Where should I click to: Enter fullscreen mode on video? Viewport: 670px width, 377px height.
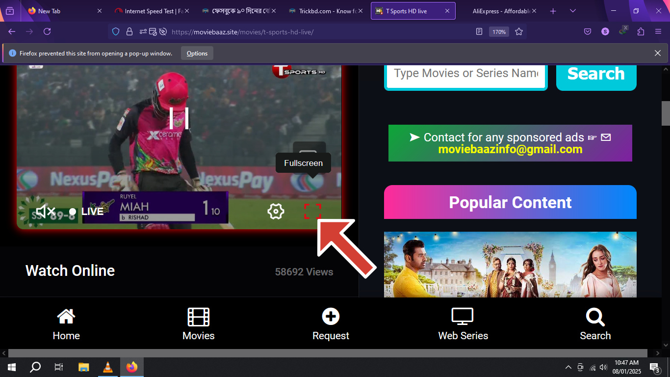click(x=312, y=212)
